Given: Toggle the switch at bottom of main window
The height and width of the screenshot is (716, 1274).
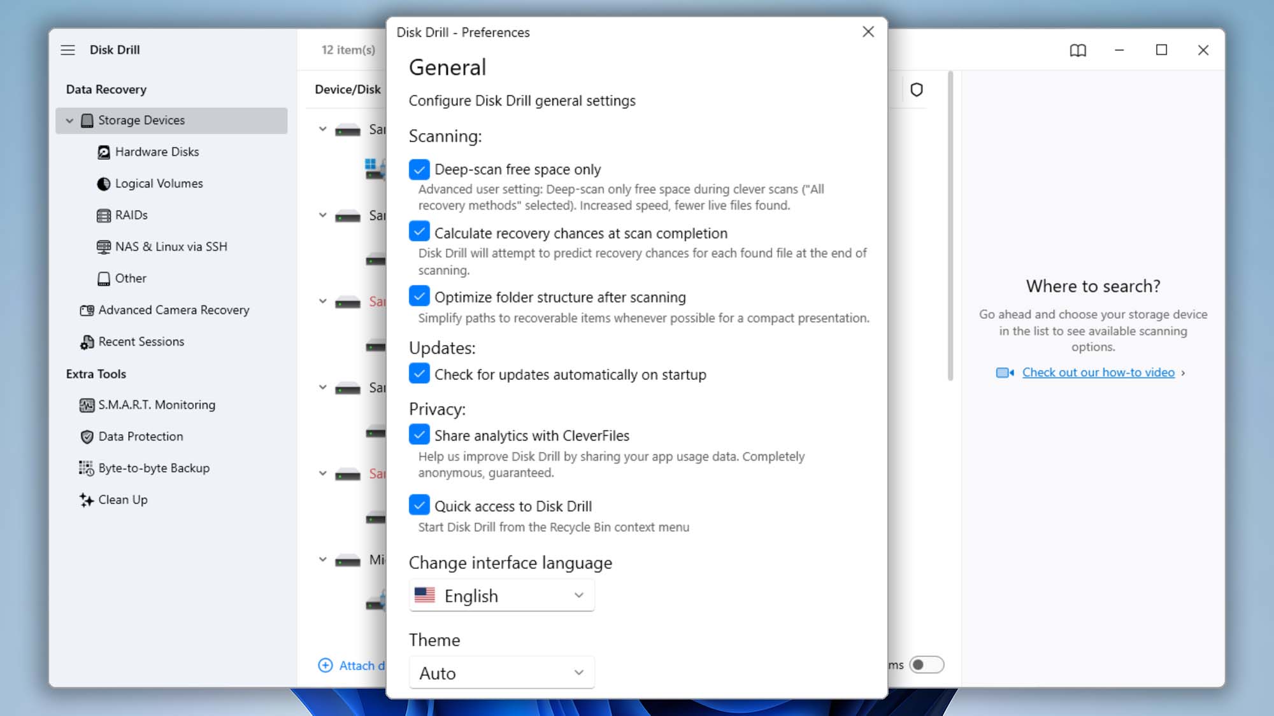Looking at the screenshot, I should pos(926,664).
